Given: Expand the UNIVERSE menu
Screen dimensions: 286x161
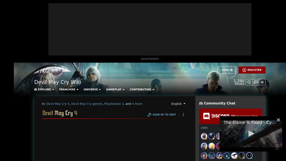Looking at the screenshot, I should (92, 89).
